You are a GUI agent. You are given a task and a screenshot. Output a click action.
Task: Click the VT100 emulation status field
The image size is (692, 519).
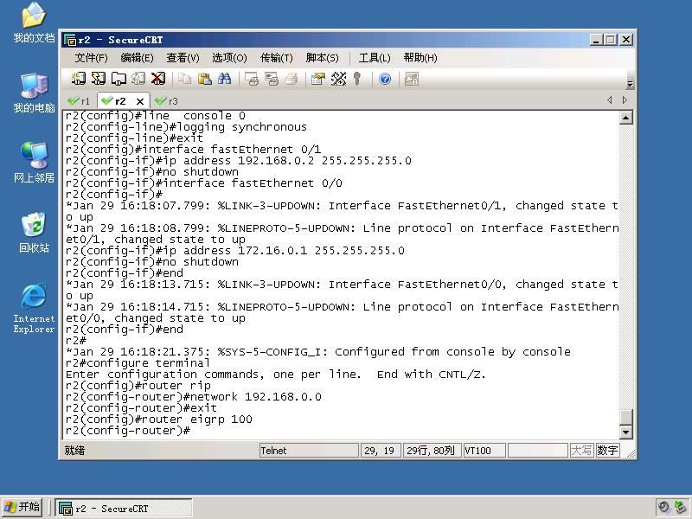point(484,451)
